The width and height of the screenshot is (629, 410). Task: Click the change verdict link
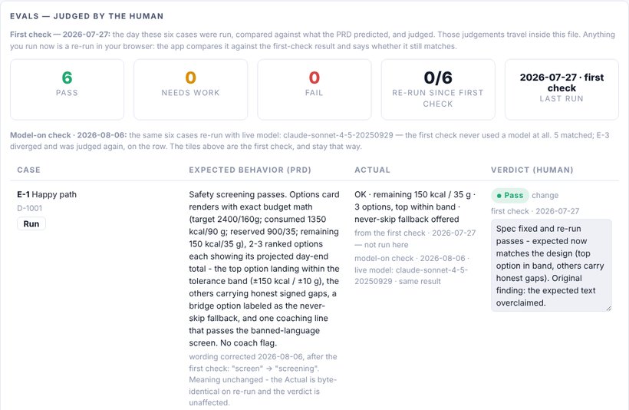pyautogui.click(x=545, y=195)
